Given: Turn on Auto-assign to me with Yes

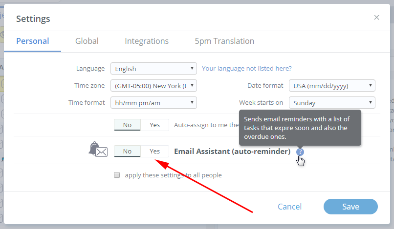Looking at the screenshot, I should [154, 125].
